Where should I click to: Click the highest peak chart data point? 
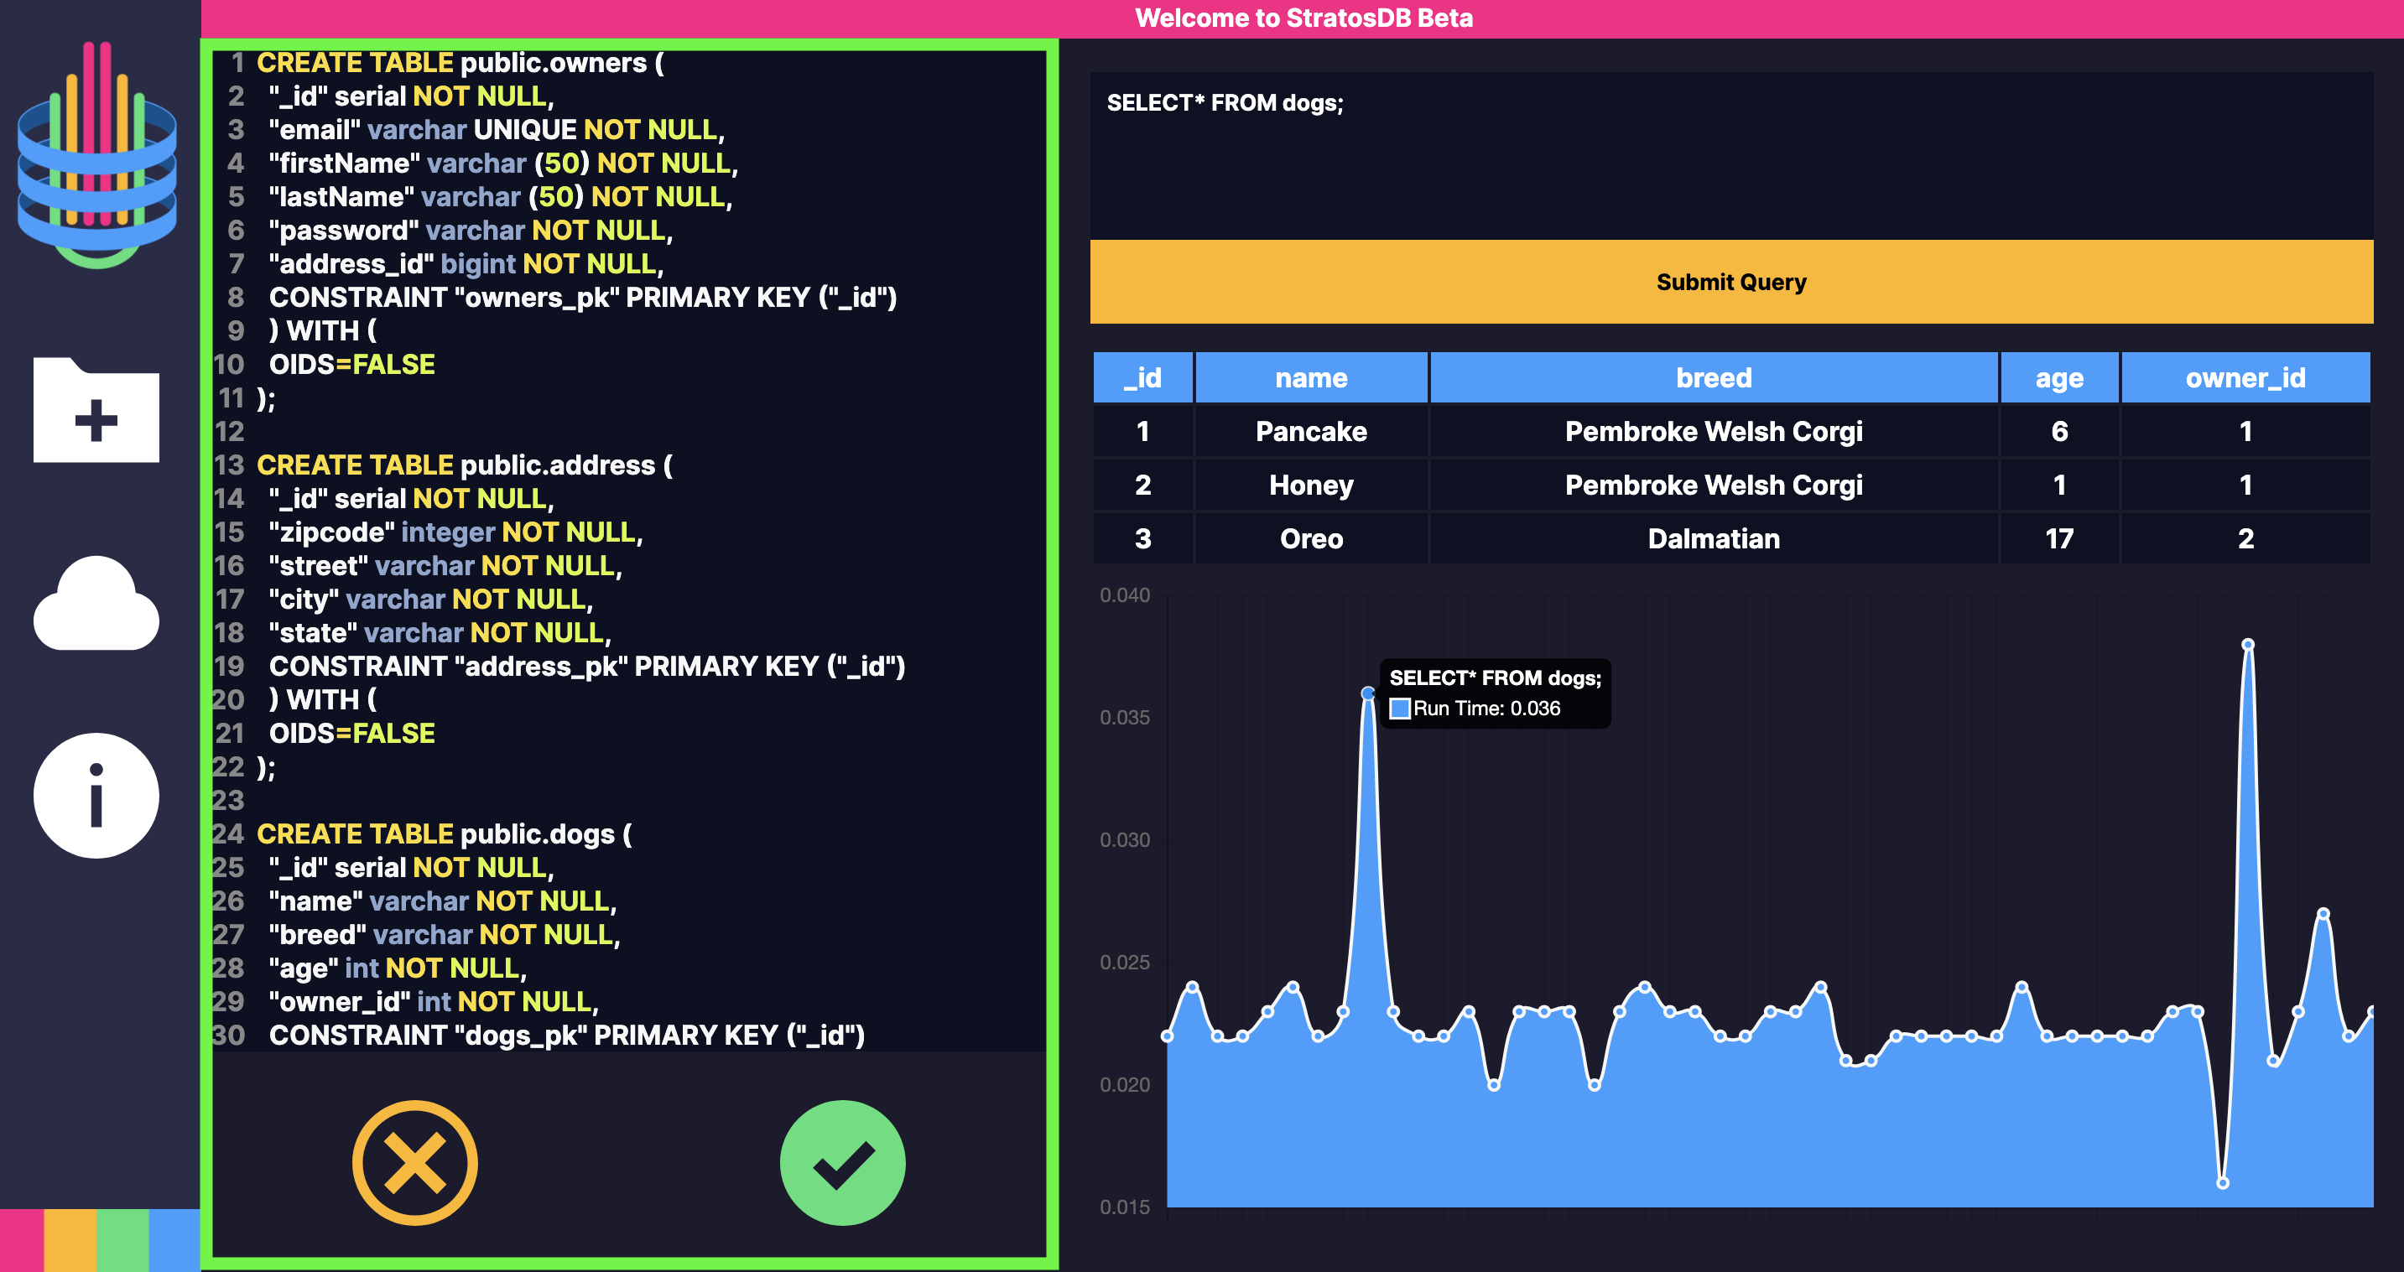[x=2247, y=645]
